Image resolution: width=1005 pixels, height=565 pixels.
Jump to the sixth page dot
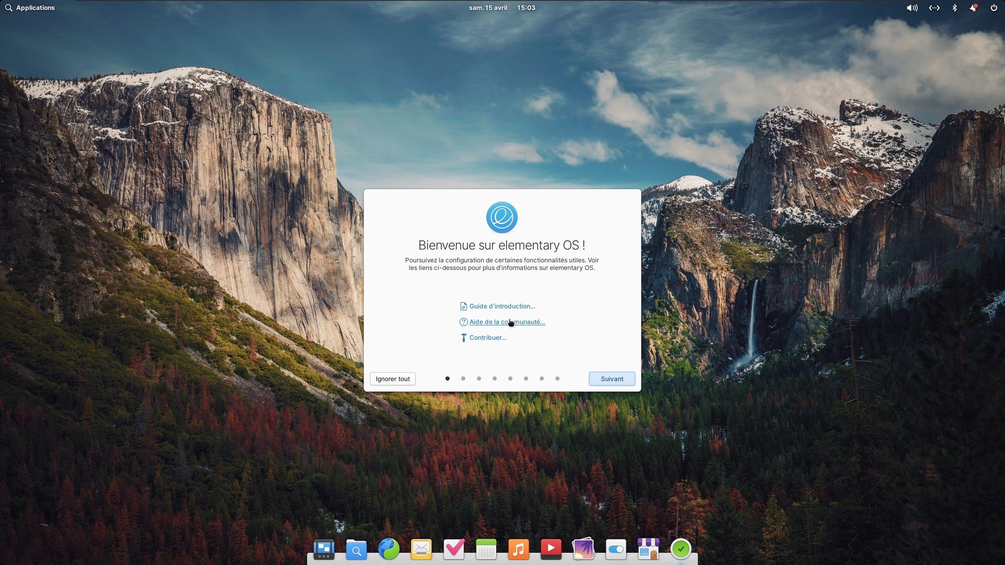pyautogui.click(x=526, y=379)
